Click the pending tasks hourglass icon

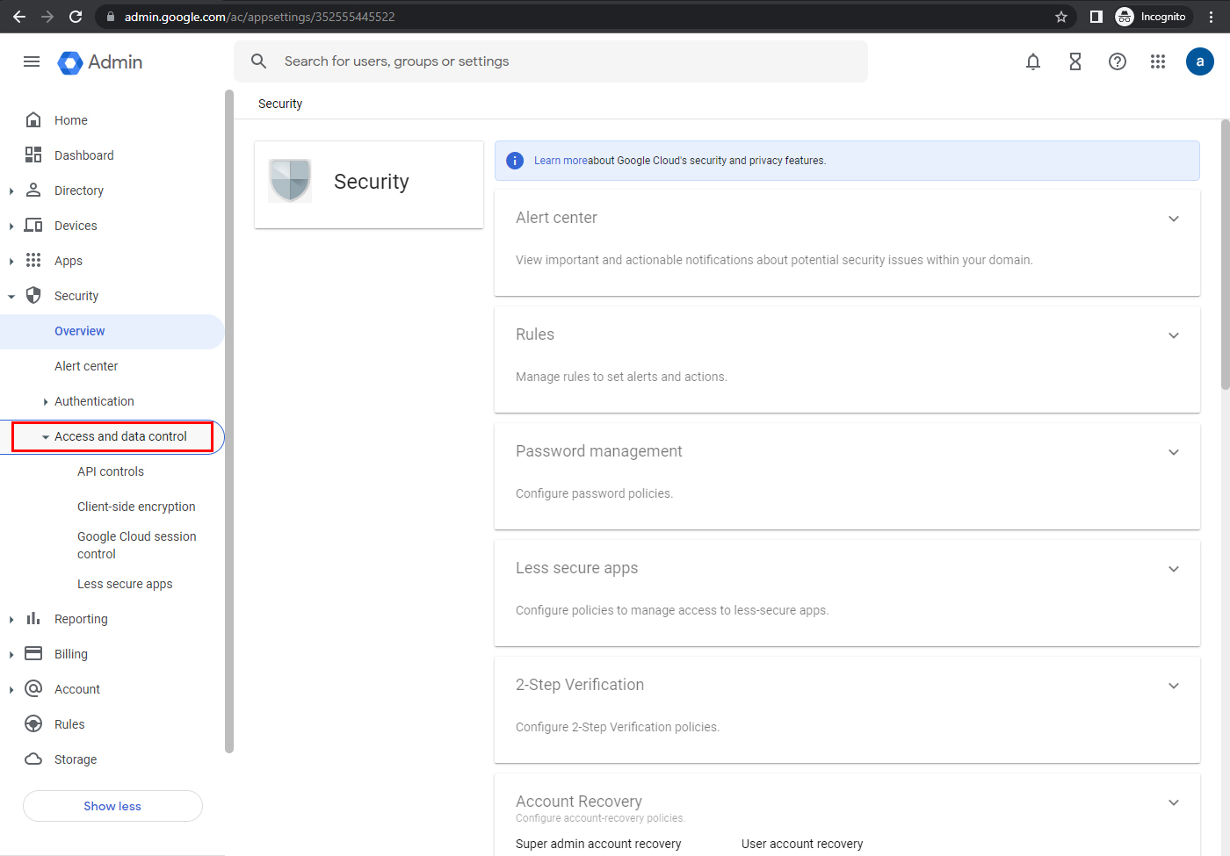(1075, 61)
